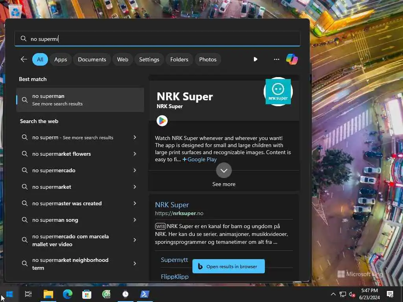This screenshot has width=403, height=302.
Task: Open File Explorer from the taskbar
Action: coord(48,294)
